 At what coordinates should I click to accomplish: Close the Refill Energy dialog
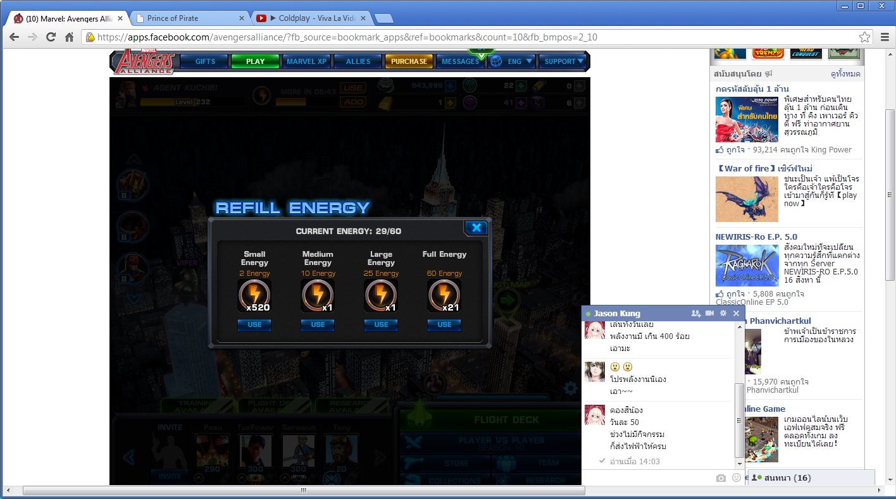476,228
